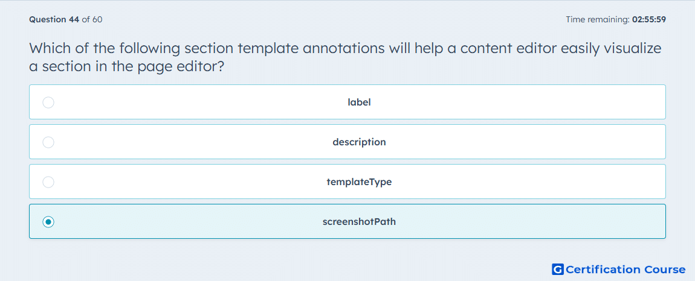Choose the templateType answer option box
695x281 pixels.
point(347,182)
